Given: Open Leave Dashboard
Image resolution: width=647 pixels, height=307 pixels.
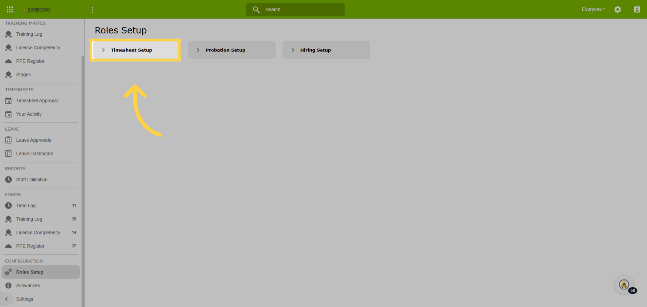Looking at the screenshot, I should [40, 153].
